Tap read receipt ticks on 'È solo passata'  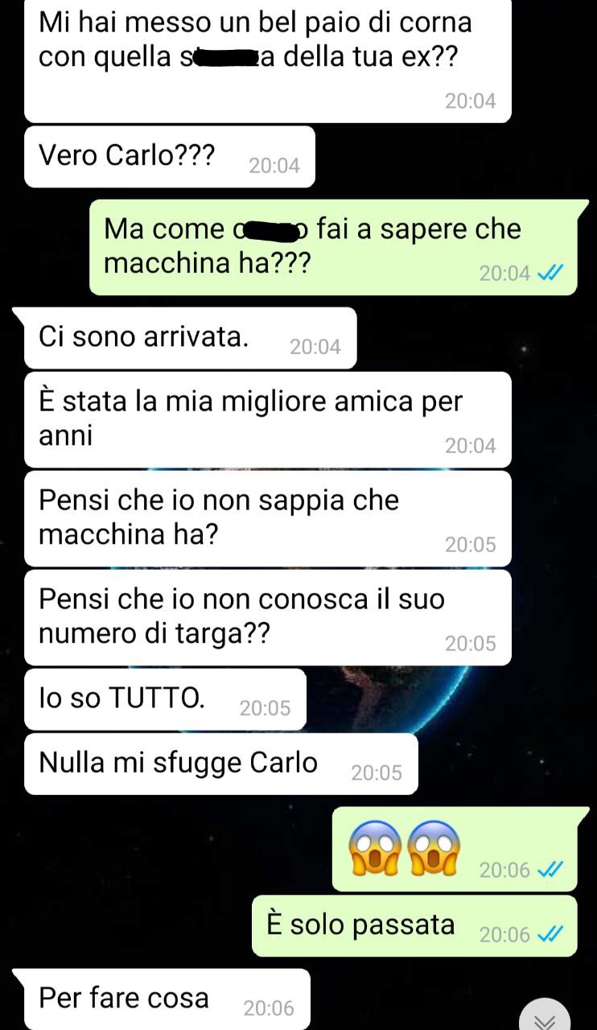click(550, 934)
